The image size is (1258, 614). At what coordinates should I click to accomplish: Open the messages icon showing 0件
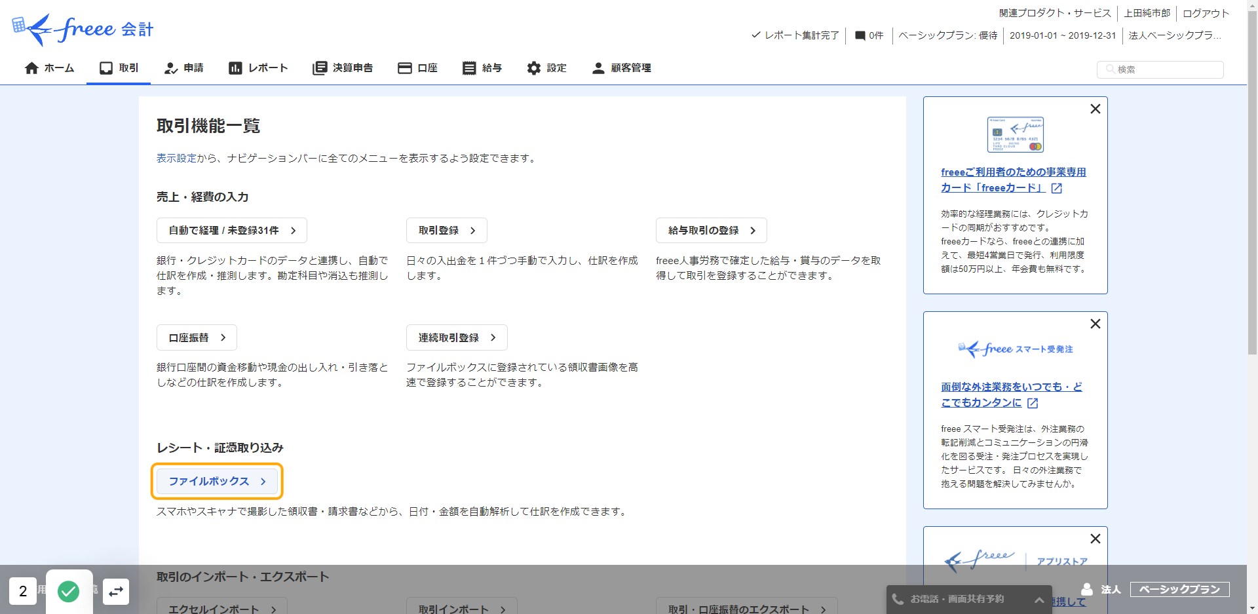coord(869,35)
